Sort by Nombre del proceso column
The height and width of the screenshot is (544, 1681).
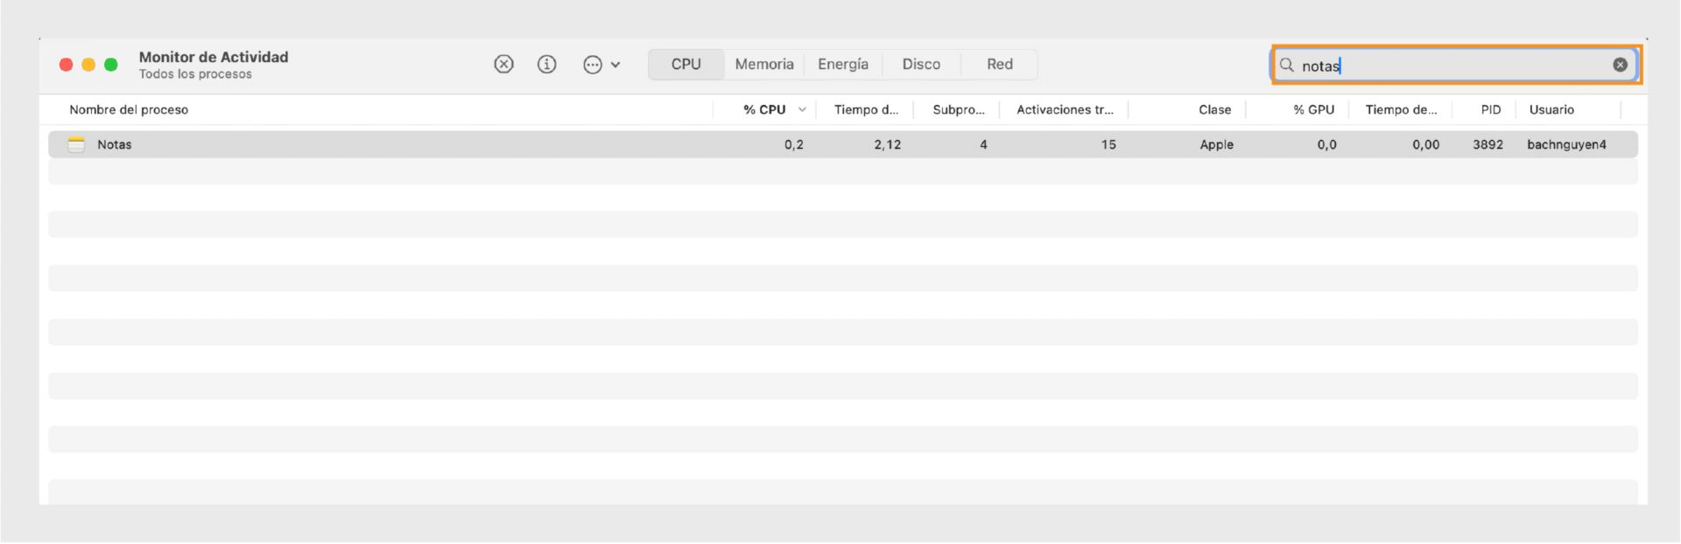point(129,109)
